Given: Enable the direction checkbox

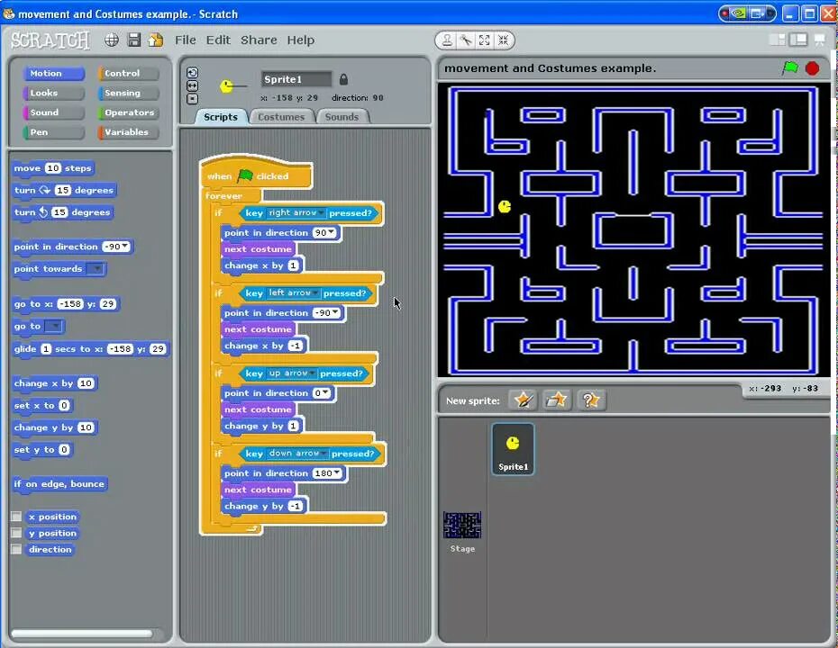Looking at the screenshot, I should [x=16, y=549].
